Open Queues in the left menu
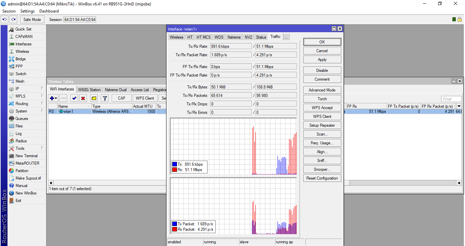 point(21,119)
